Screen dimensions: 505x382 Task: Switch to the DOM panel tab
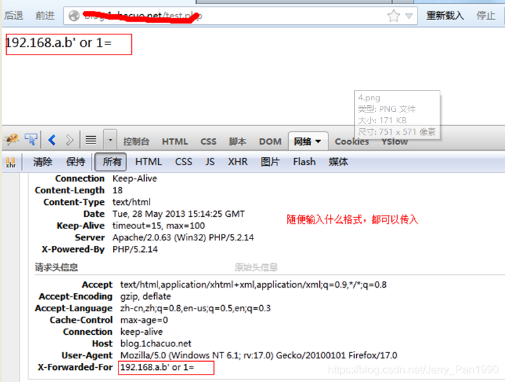270,141
